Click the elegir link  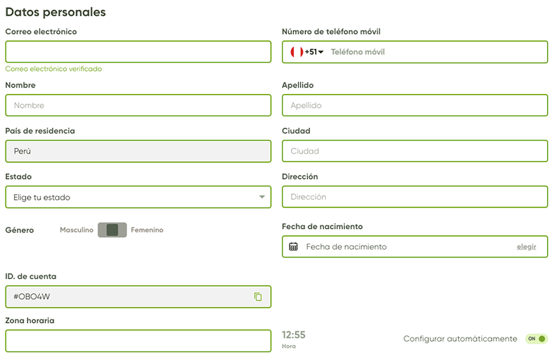[526, 246]
